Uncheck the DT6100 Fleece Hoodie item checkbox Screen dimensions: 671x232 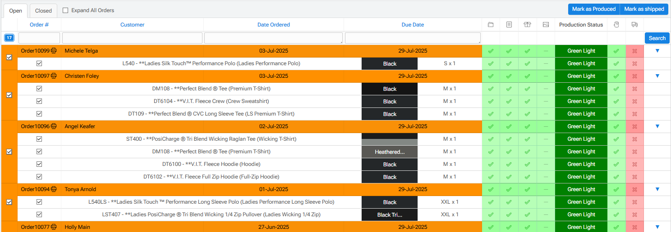39,164
